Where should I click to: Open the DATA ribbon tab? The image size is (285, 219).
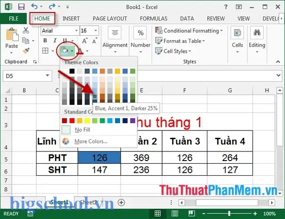(x=187, y=19)
